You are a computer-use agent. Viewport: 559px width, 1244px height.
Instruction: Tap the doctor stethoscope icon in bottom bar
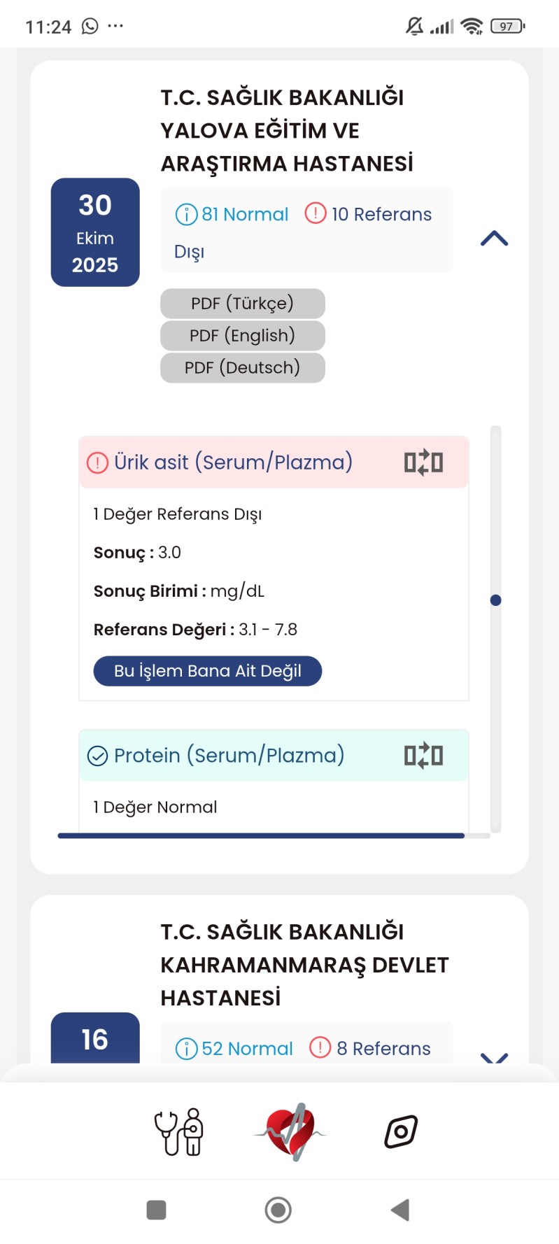click(179, 1131)
